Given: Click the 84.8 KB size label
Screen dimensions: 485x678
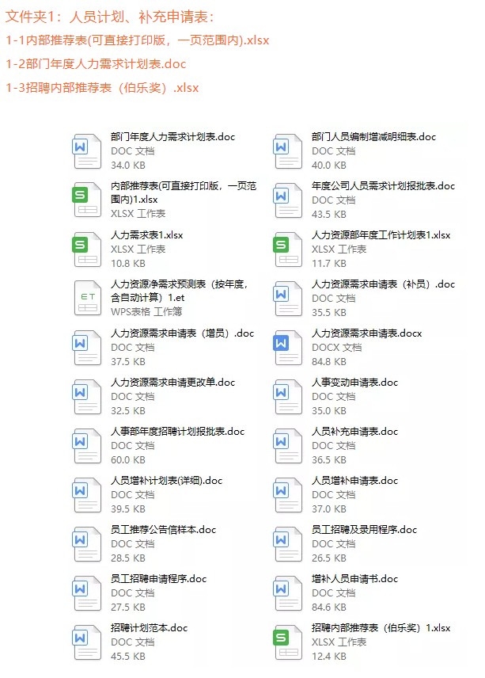Looking at the screenshot, I should click(x=329, y=361).
